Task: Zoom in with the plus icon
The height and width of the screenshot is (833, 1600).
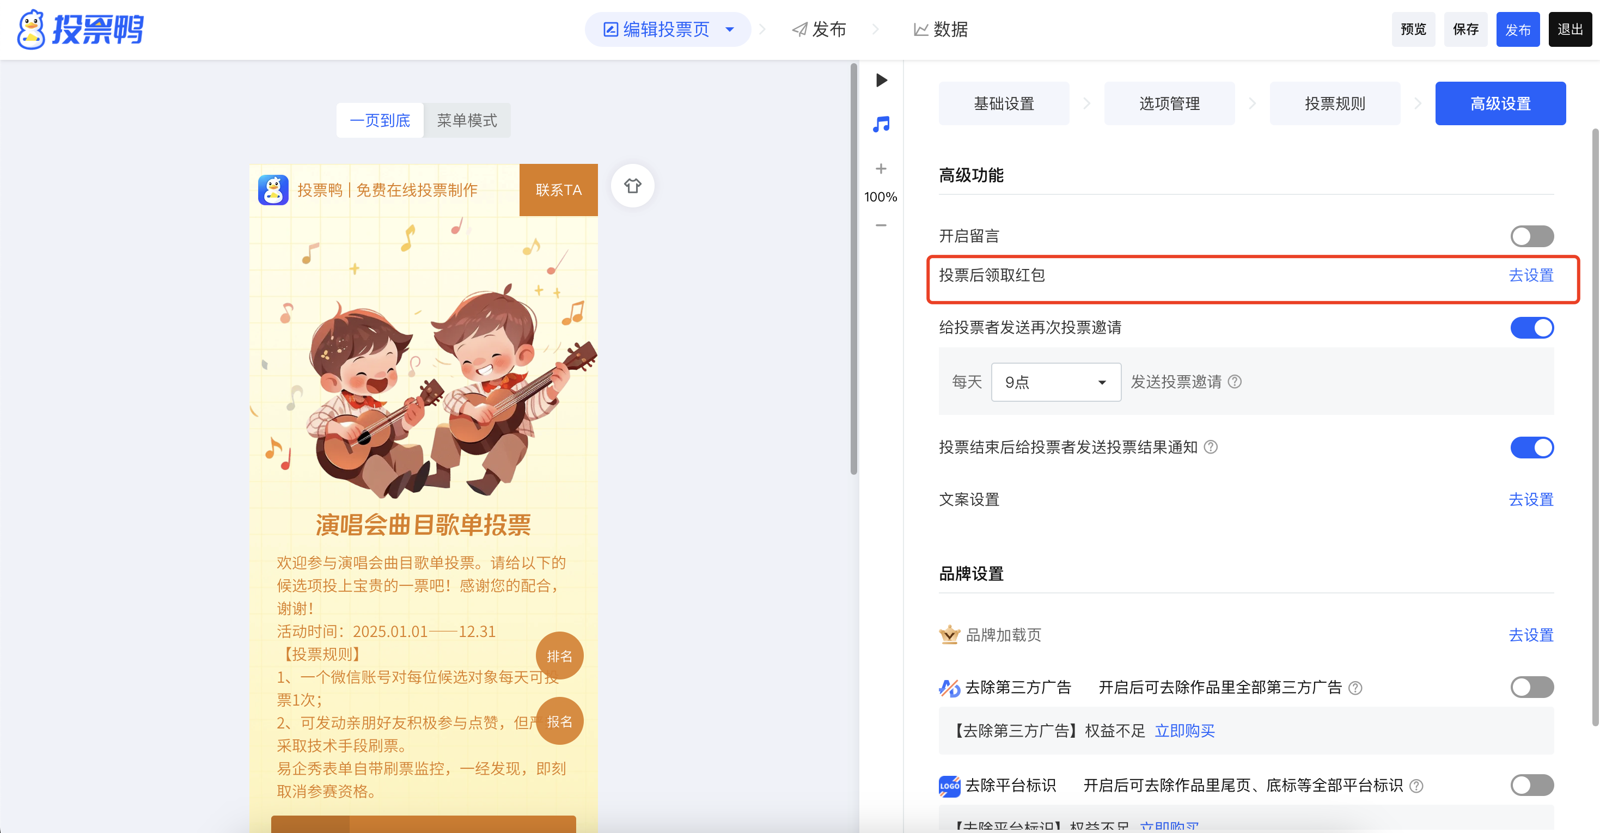Action: tap(881, 169)
